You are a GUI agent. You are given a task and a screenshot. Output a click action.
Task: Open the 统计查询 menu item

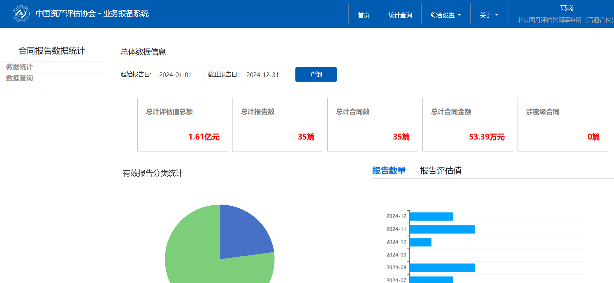pos(400,15)
